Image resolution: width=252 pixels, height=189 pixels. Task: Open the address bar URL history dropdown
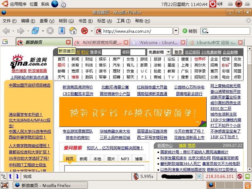(176, 31)
